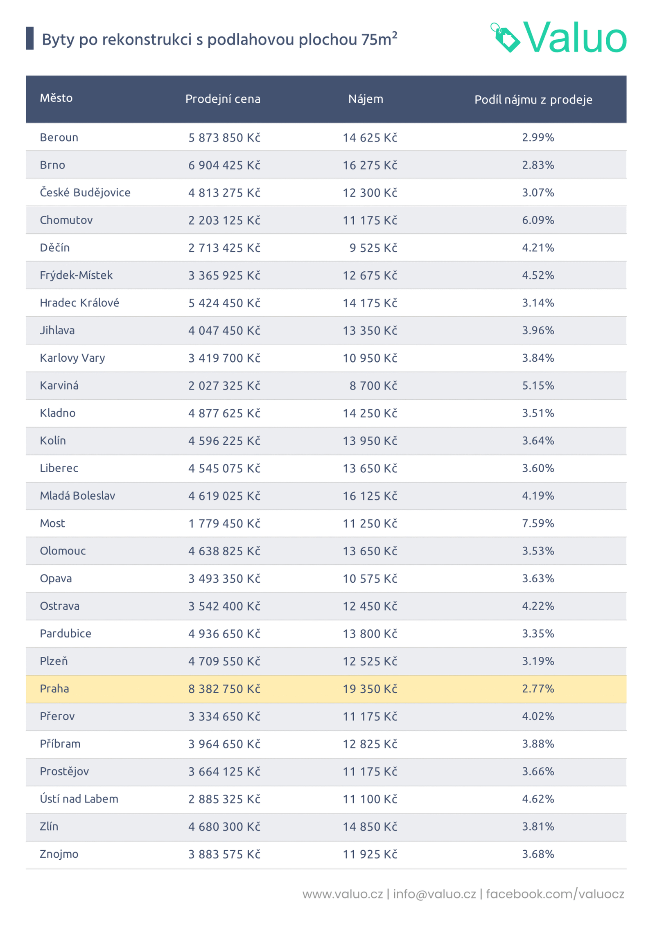This screenshot has width=655, height=926.
Task: Click the page title about reconstructed flats
Action: point(219,39)
